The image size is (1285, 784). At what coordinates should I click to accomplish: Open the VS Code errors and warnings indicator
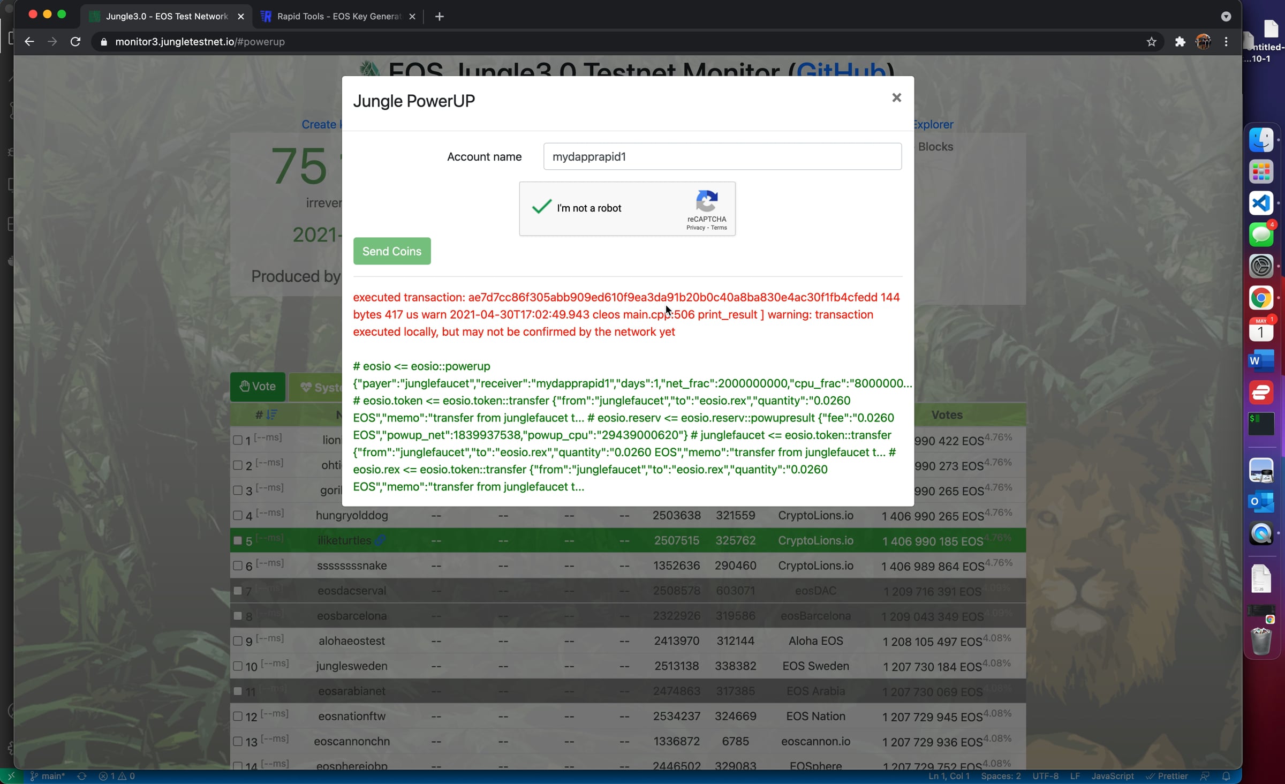pos(117,777)
